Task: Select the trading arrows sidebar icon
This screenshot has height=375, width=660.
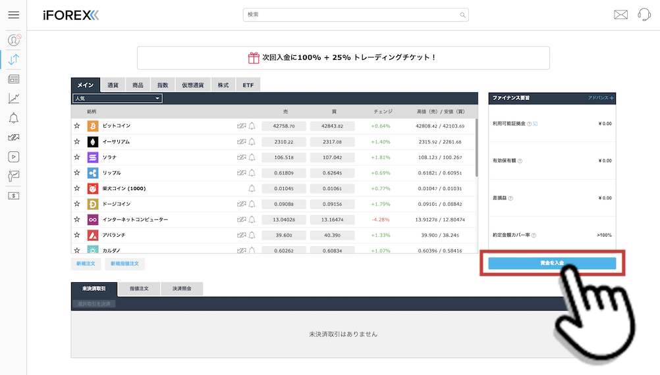Action: pos(13,59)
